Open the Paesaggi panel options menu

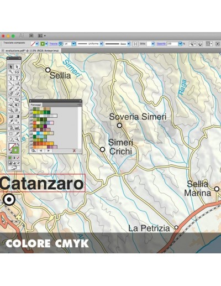pos(80,105)
